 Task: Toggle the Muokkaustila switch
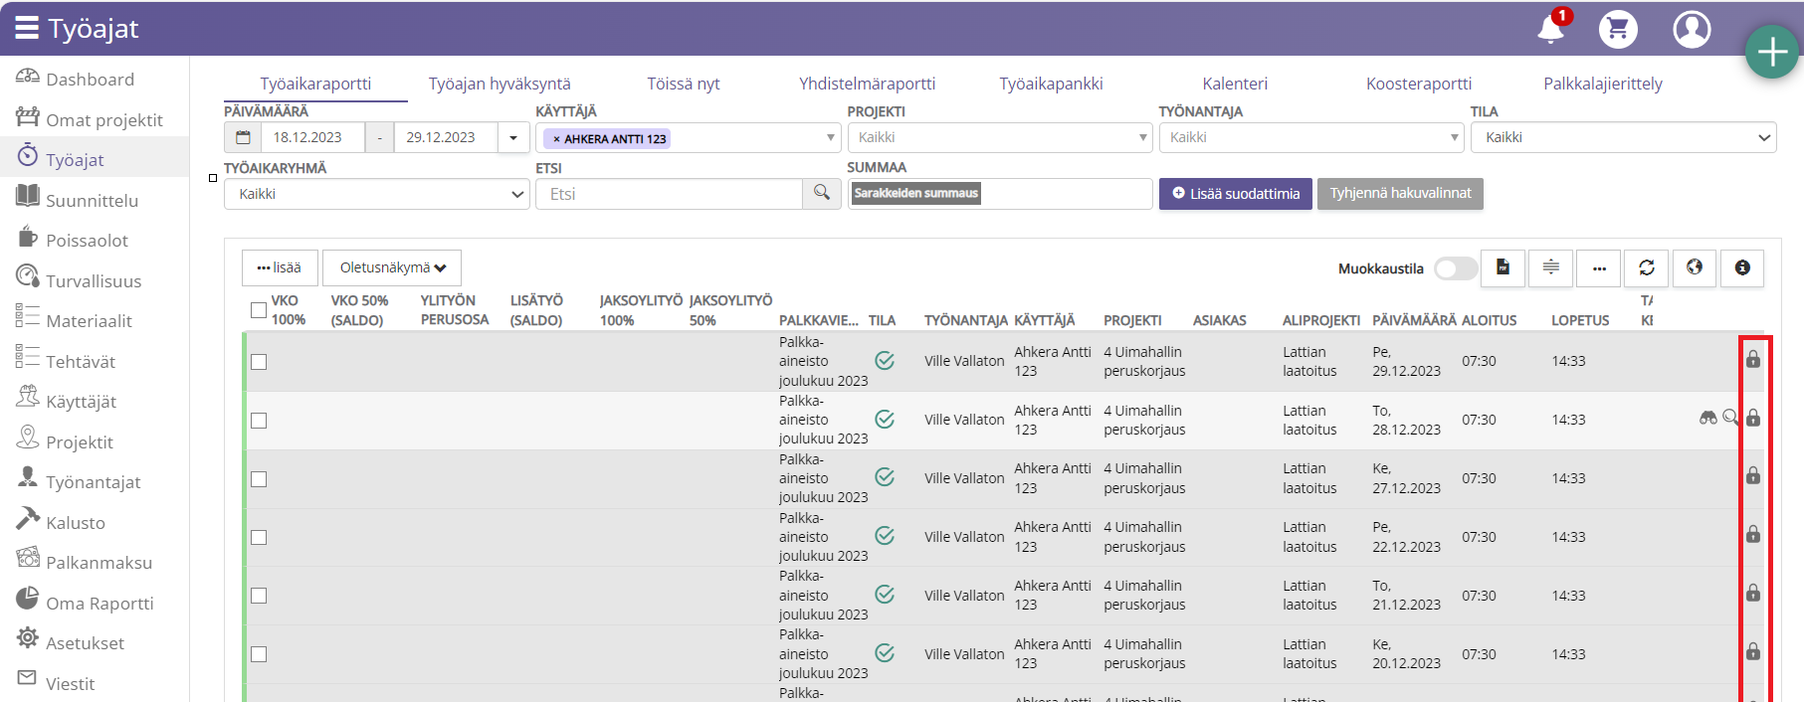[x=1456, y=268]
